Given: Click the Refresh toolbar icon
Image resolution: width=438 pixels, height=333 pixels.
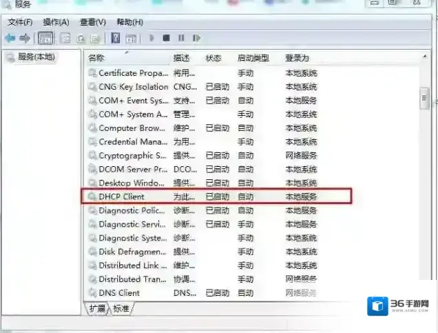Looking at the screenshot, I should pyautogui.click(x=81, y=39).
